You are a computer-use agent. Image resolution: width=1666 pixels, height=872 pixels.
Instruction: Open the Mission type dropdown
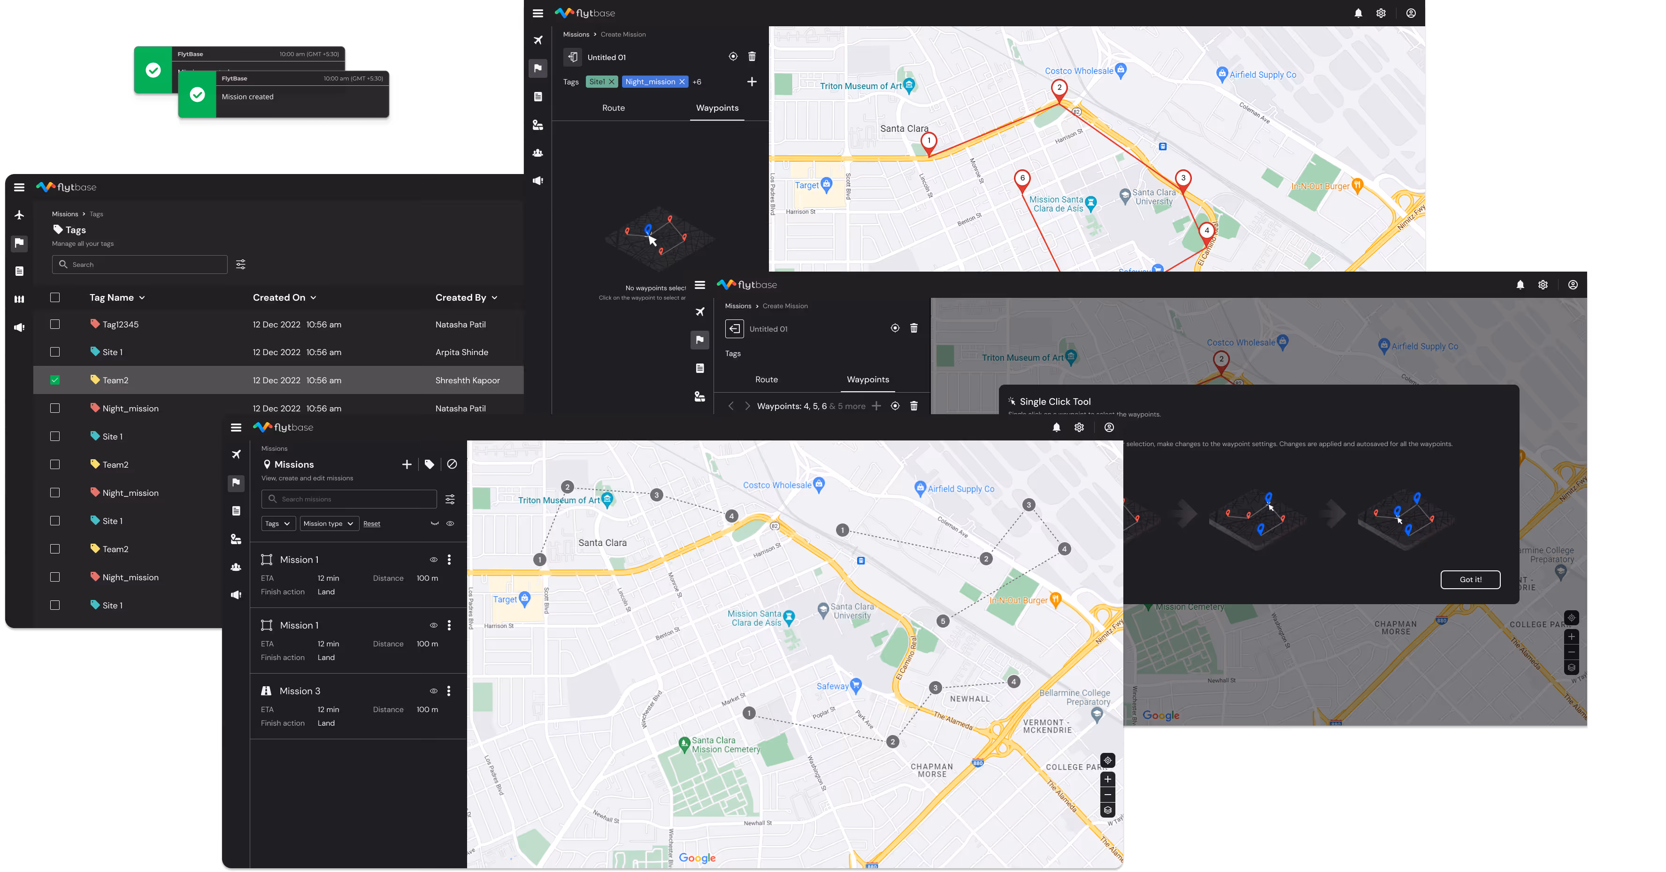coord(329,523)
